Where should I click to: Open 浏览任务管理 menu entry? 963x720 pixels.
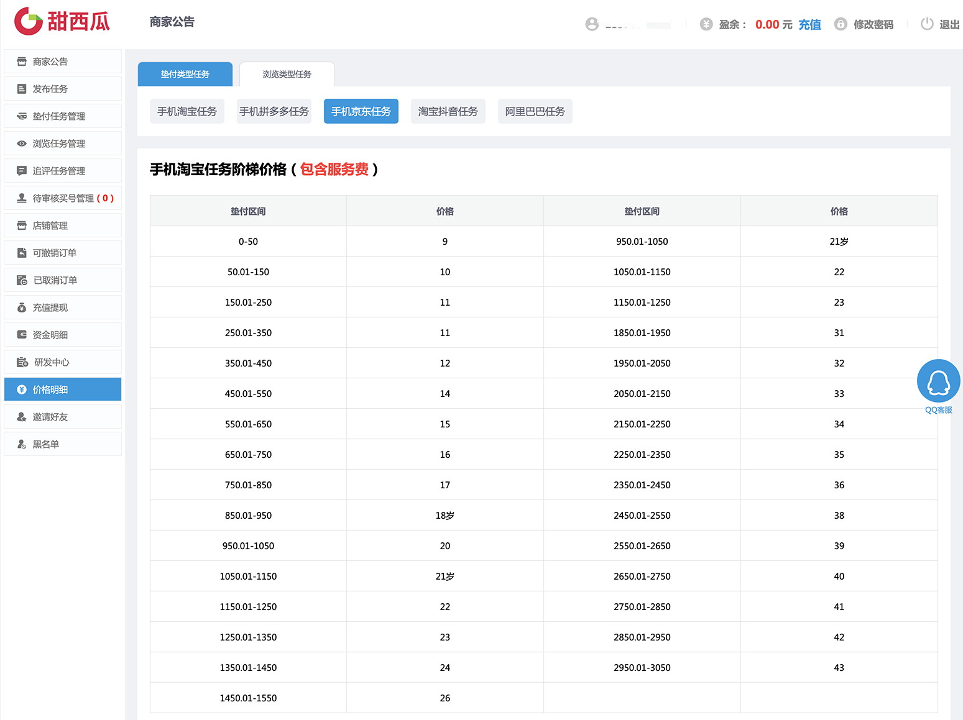[63, 144]
